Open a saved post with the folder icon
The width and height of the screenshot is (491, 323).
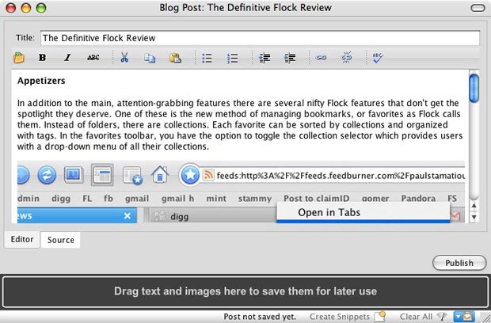pyautogui.click(x=19, y=58)
